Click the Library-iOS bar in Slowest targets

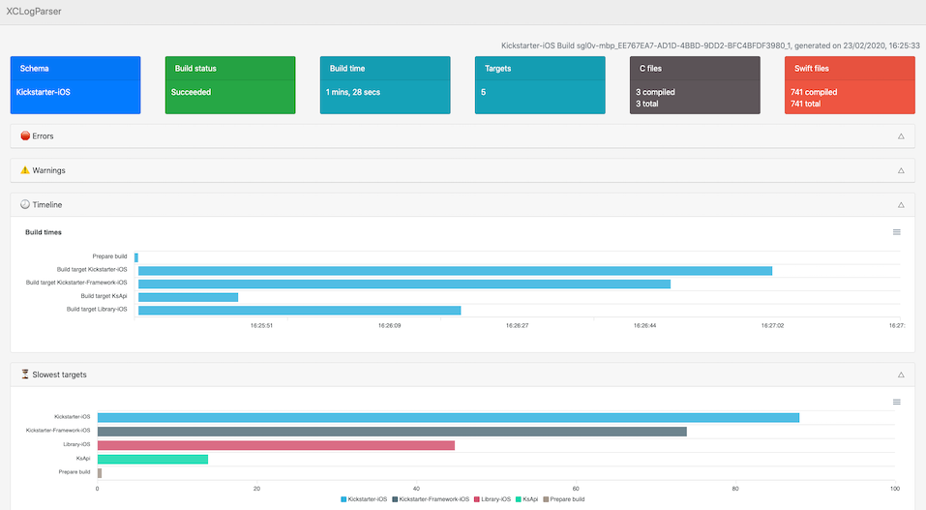click(x=276, y=445)
